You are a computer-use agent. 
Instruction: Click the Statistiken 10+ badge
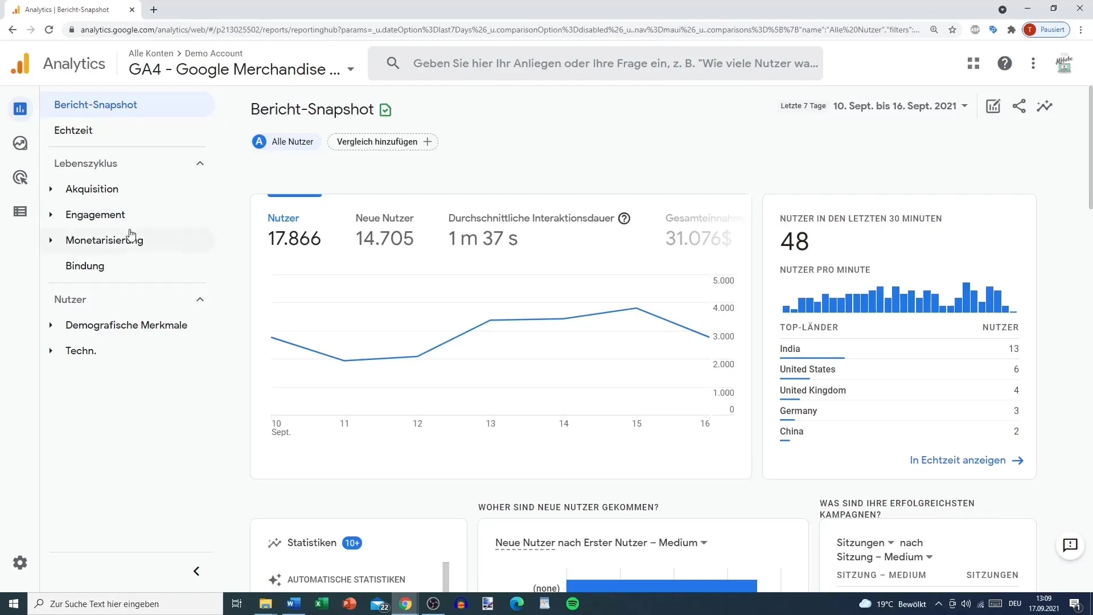[x=352, y=543]
